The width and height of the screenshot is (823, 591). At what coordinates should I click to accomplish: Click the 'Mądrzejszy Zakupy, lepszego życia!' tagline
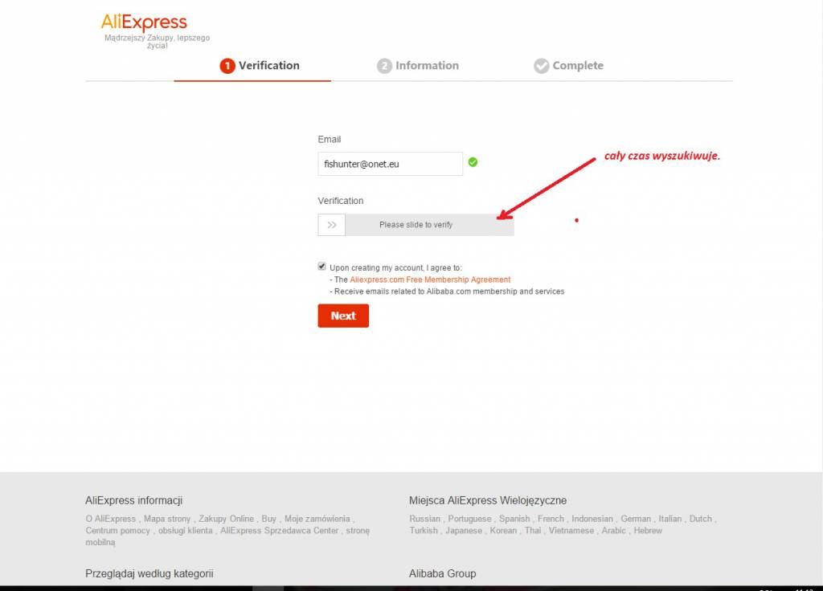click(157, 42)
